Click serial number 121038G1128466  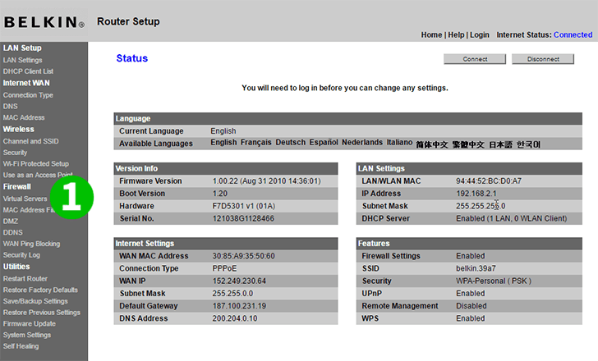[243, 218]
